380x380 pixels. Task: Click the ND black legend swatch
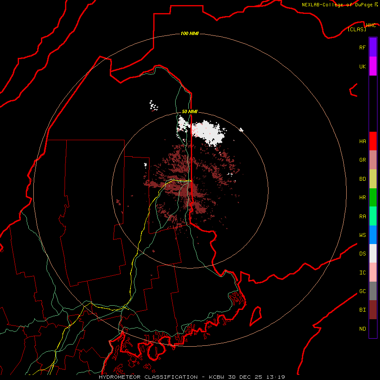(373, 328)
